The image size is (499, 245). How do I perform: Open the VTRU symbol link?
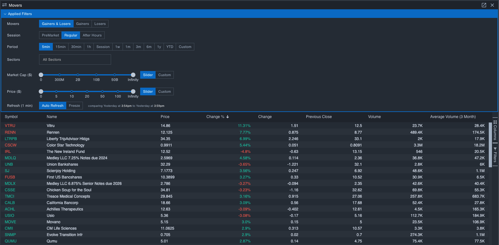10,126
